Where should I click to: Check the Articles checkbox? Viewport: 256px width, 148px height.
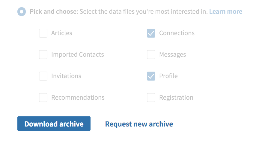(43, 33)
